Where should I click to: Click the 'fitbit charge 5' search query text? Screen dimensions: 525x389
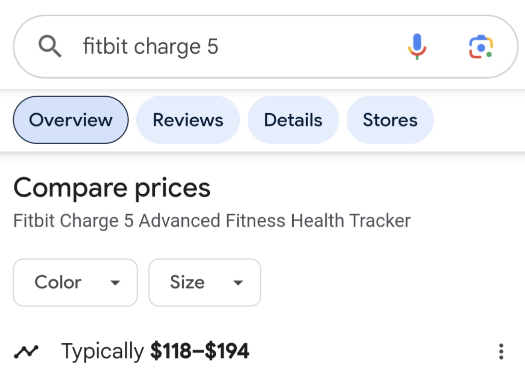[x=151, y=46]
